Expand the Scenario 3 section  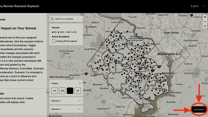pos(79,101)
